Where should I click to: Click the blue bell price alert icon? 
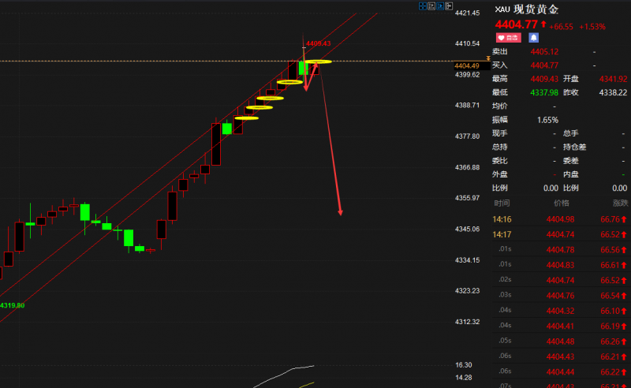click(534, 37)
